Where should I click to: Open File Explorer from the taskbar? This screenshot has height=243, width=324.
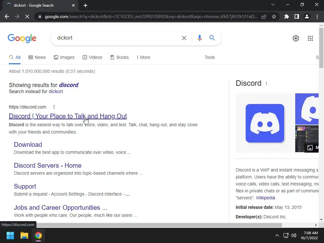click(x=24, y=235)
